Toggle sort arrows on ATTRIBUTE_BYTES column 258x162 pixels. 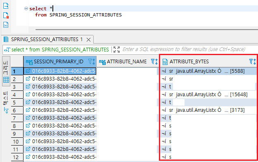(255, 62)
